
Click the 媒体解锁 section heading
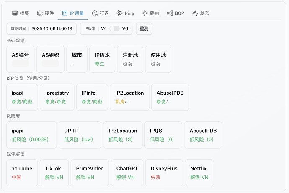point(15,154)
